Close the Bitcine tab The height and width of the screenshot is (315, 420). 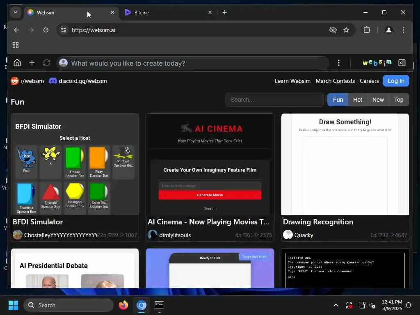coord(210,12)
